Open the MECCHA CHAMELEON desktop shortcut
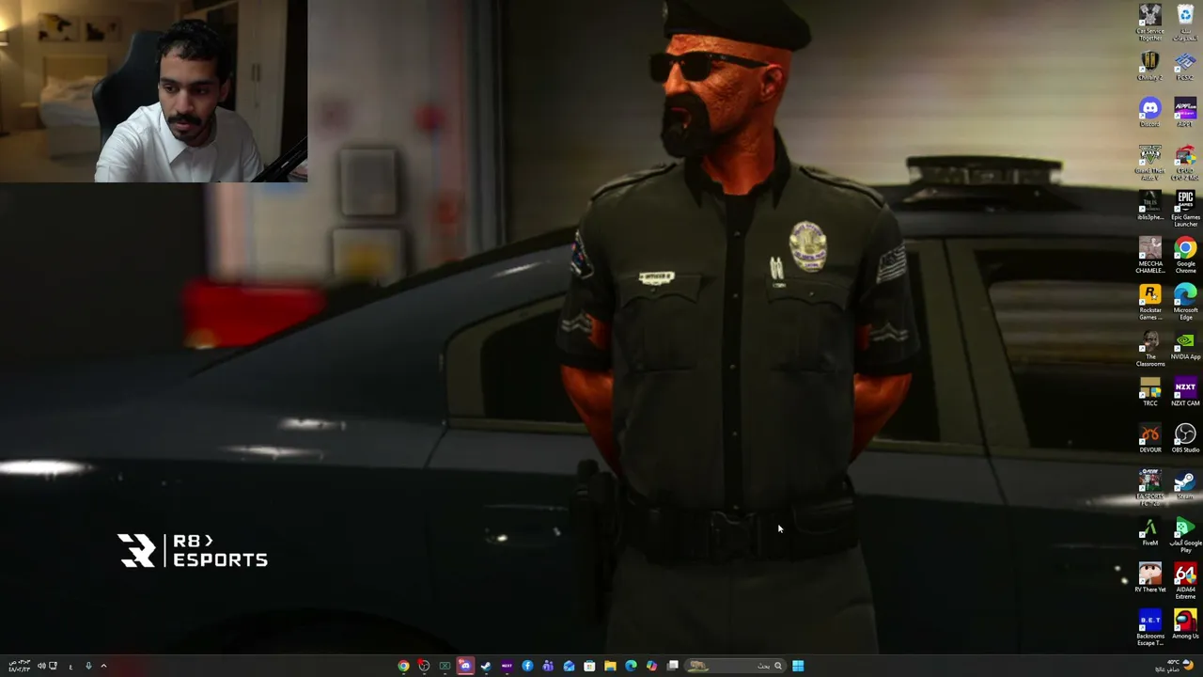The image size is (1203, 677). (x=1150, y=255)
